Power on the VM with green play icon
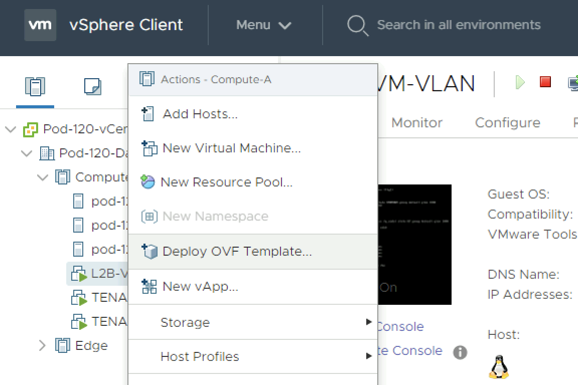 (520, 82)
